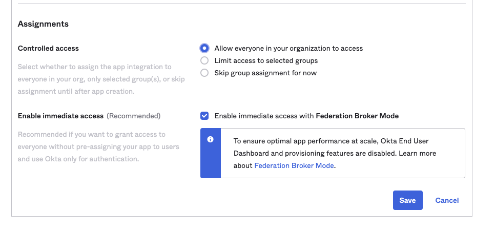Click the Controlled access field label
495x232 pixels.
pos(48,48)
